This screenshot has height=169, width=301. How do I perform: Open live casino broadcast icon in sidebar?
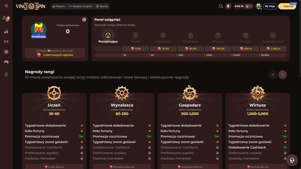tap(6, 41)
